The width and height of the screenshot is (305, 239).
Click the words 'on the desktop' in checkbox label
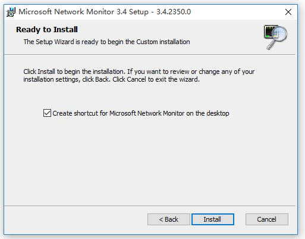click(207, 113)
